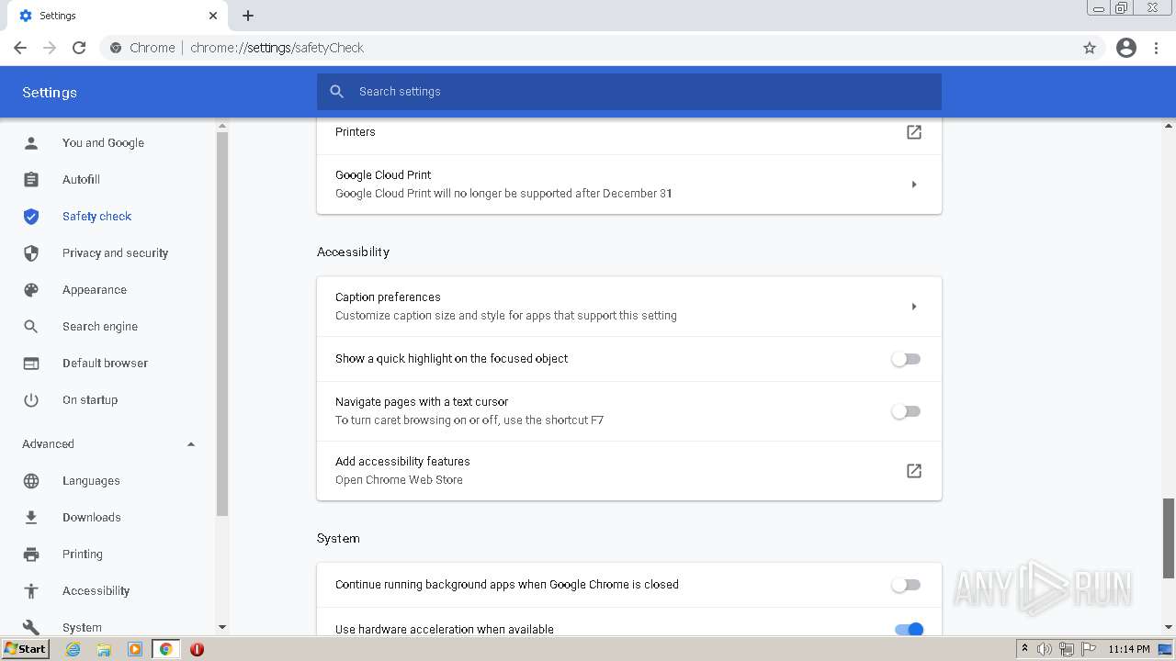Click the You and Google person icon

point(31,143)
